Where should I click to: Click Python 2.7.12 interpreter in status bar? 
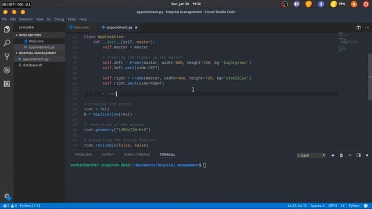click(30, 206)
